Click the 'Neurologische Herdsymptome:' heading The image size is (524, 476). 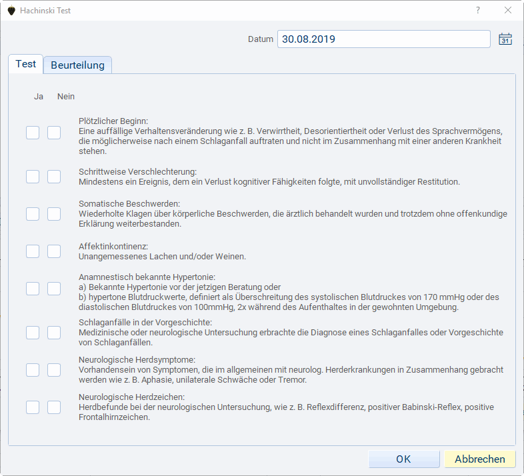tap(137, 360)
